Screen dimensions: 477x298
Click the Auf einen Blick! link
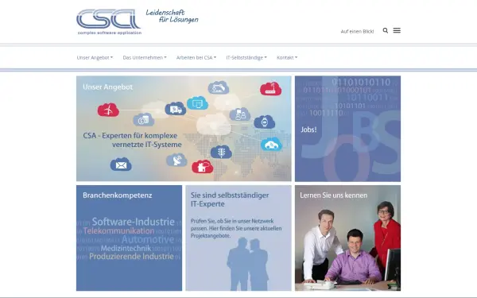pyautogui.click(x=357, y=31)
